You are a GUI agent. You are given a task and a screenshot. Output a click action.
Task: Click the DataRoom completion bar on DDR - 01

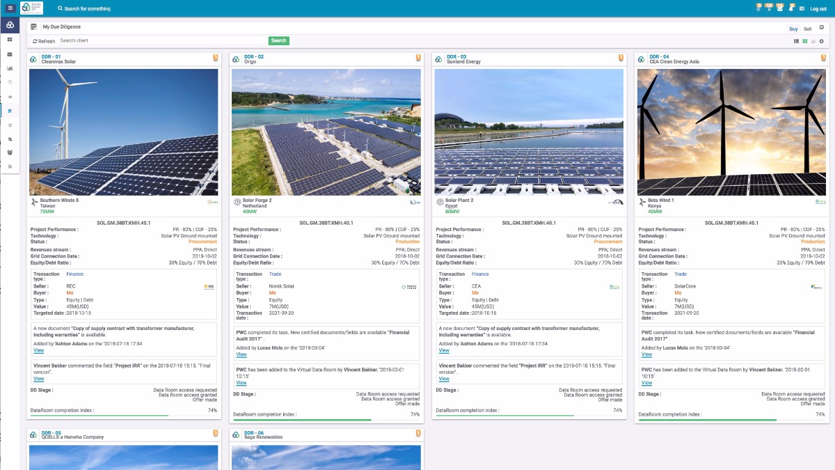pyautogui.click(x=124, y=416)
